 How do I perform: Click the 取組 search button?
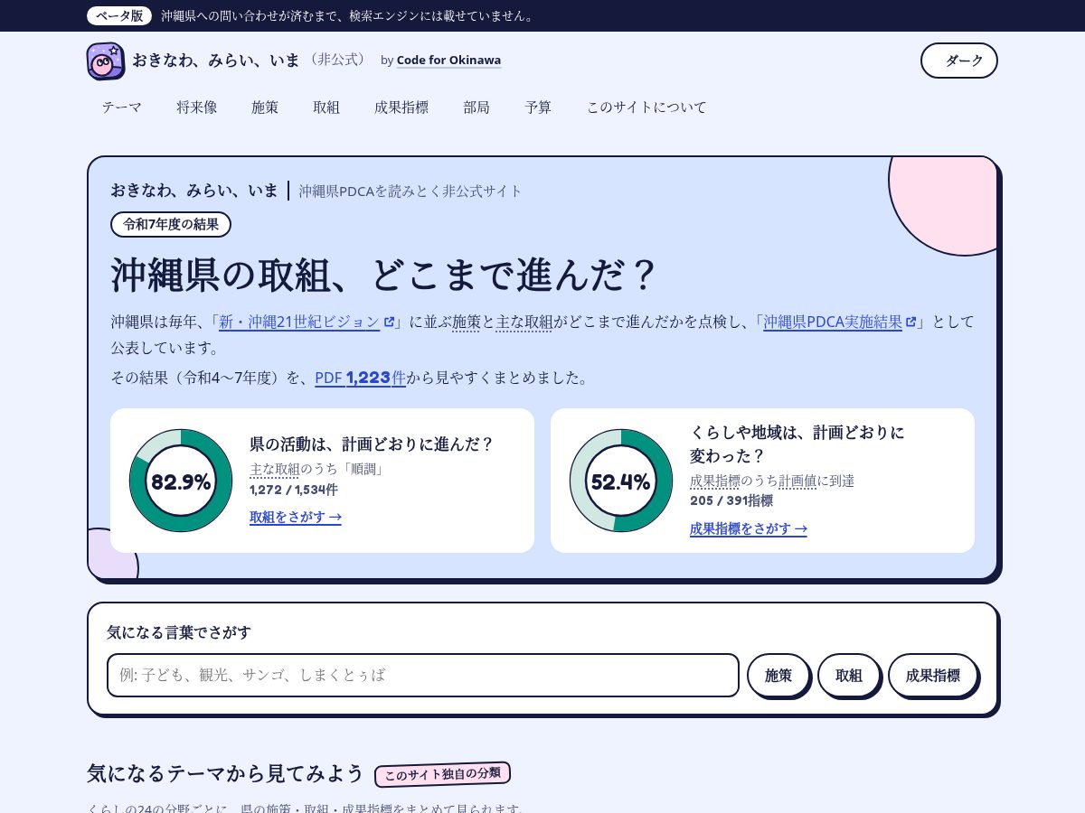849,675
